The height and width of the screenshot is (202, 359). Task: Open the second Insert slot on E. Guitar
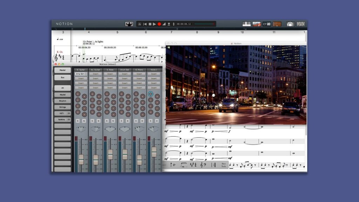coord(81,79)
